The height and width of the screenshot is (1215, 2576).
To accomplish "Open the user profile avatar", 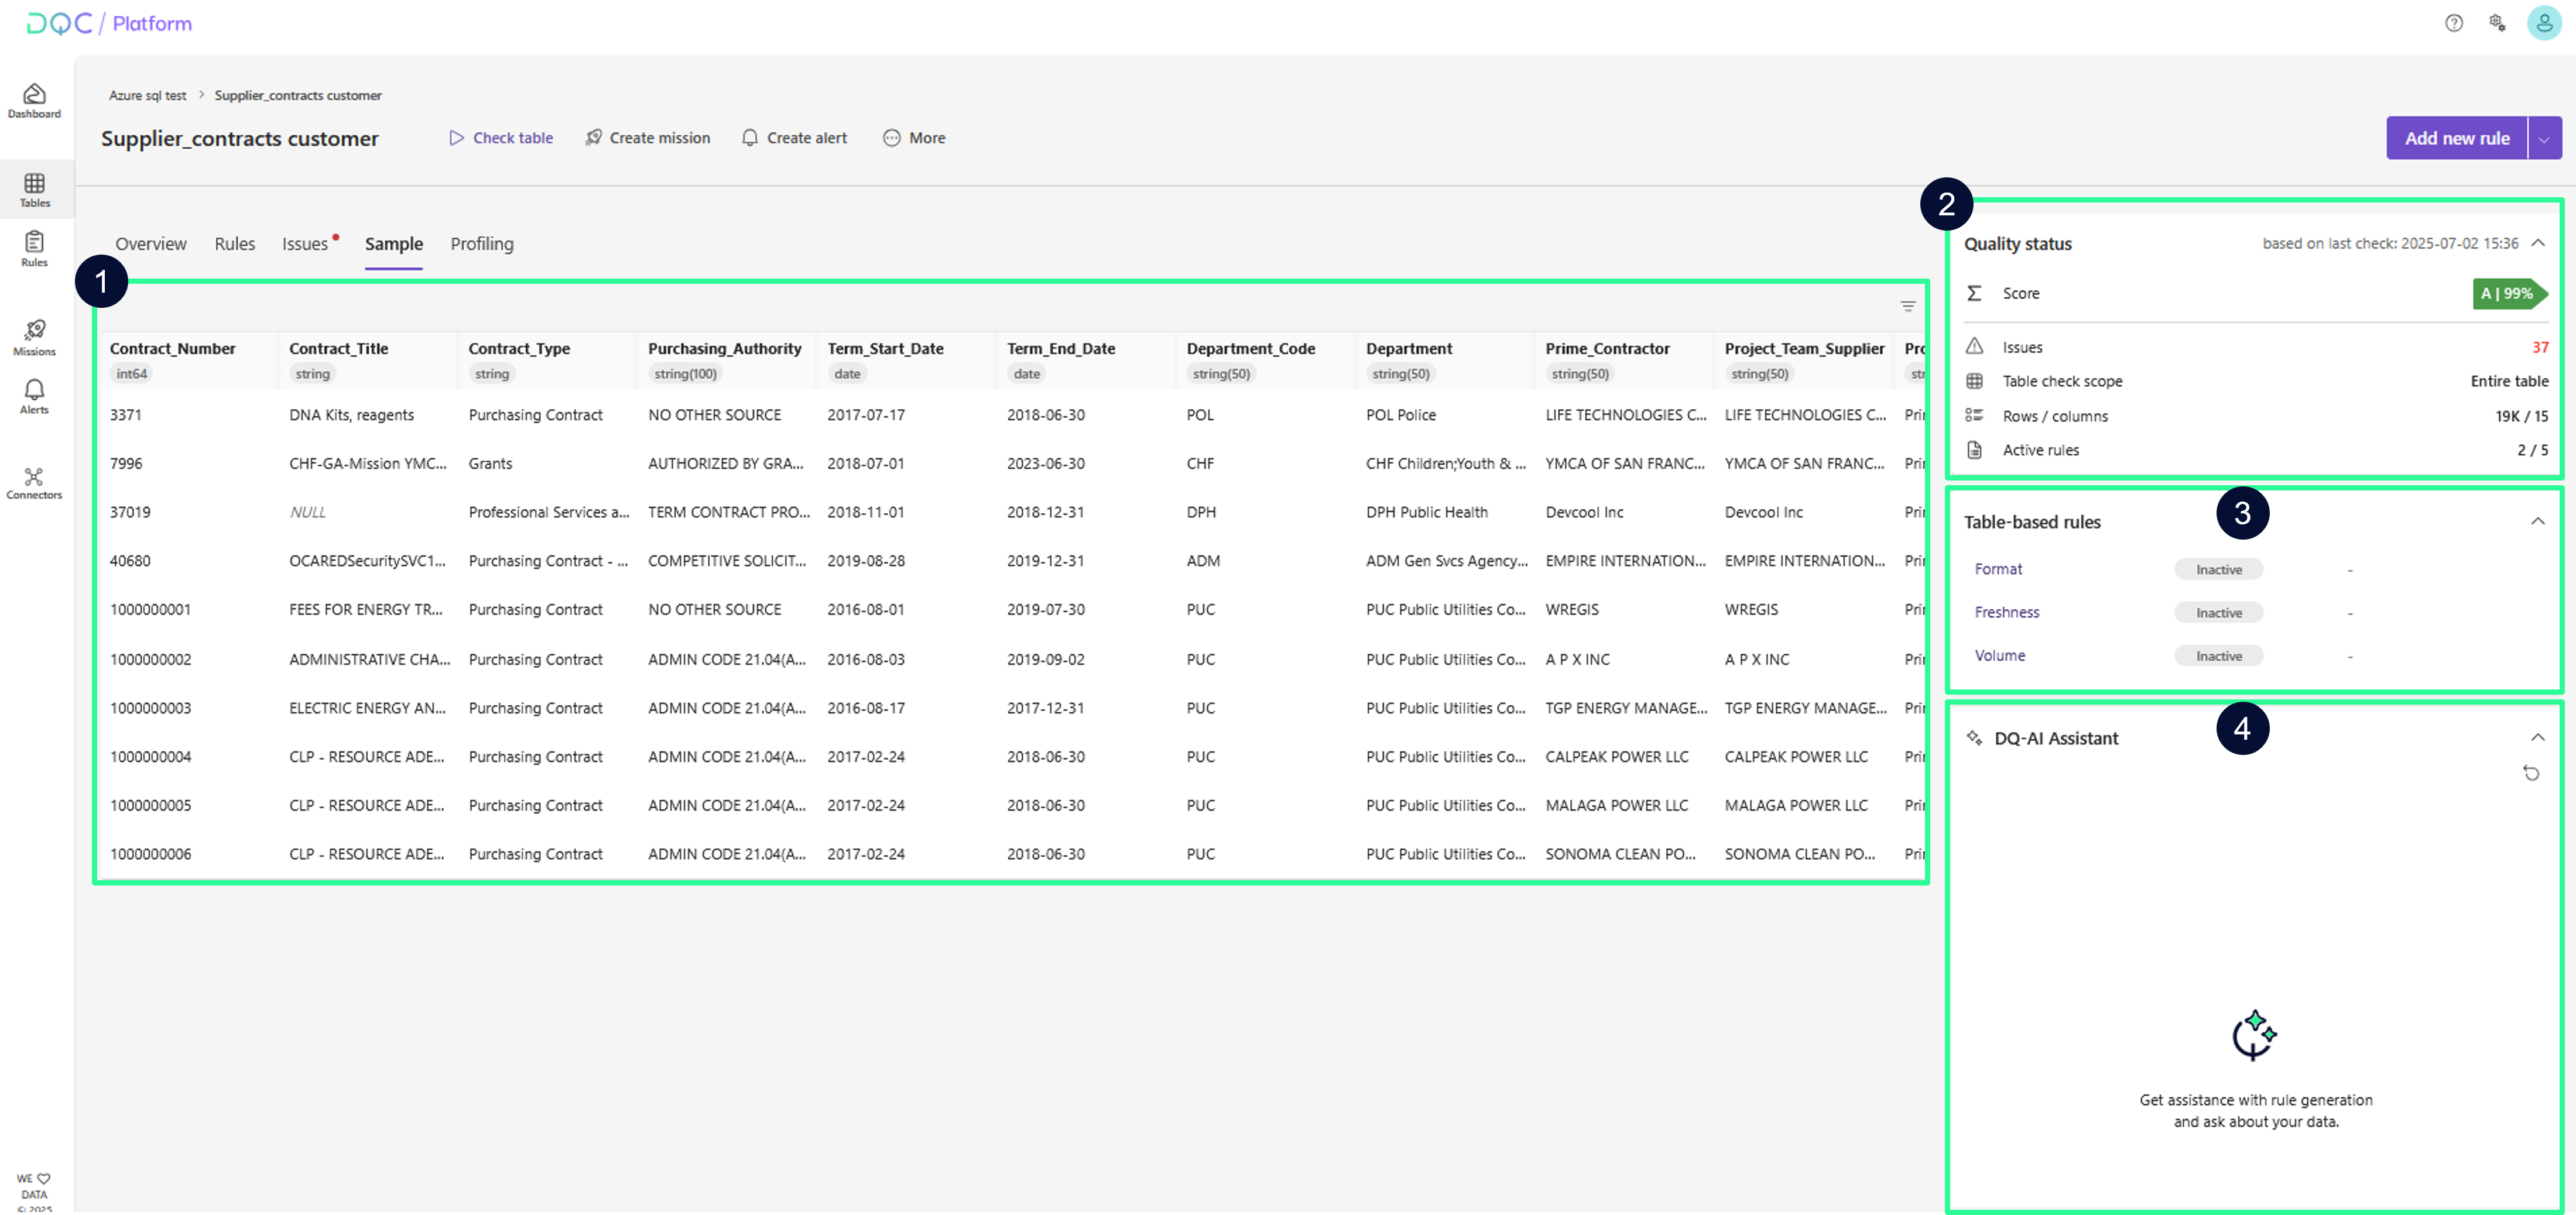I will (2544, 23).
